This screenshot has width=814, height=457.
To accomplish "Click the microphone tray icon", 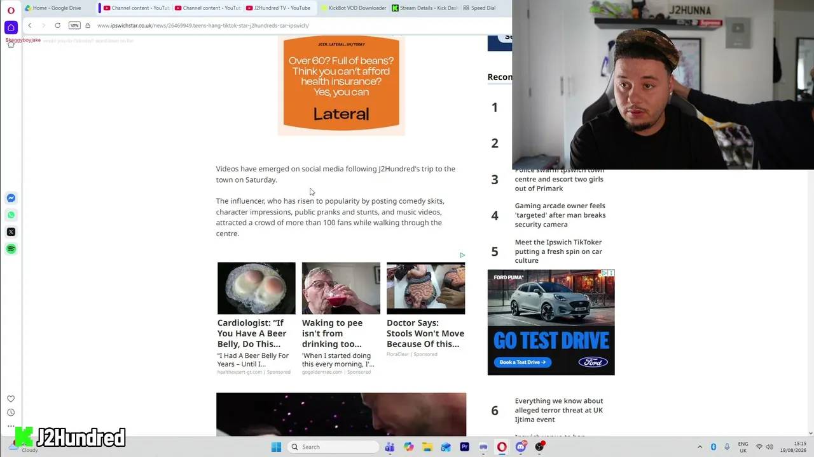I will 727,447.
